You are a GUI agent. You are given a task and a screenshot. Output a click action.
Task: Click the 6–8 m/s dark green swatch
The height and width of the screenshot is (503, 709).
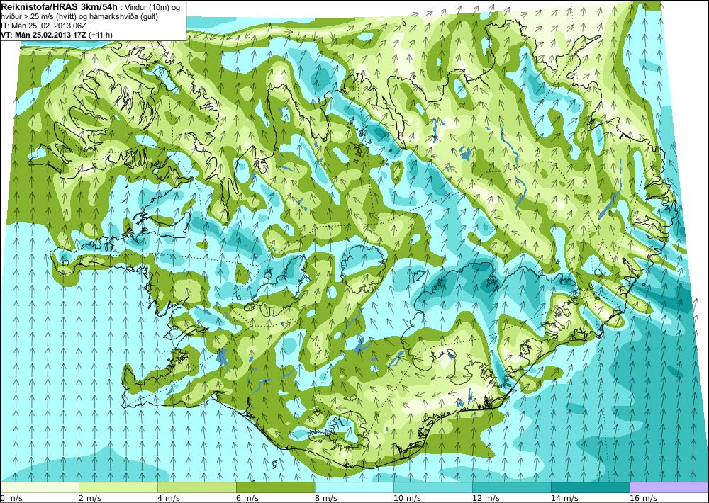[276, 487]
